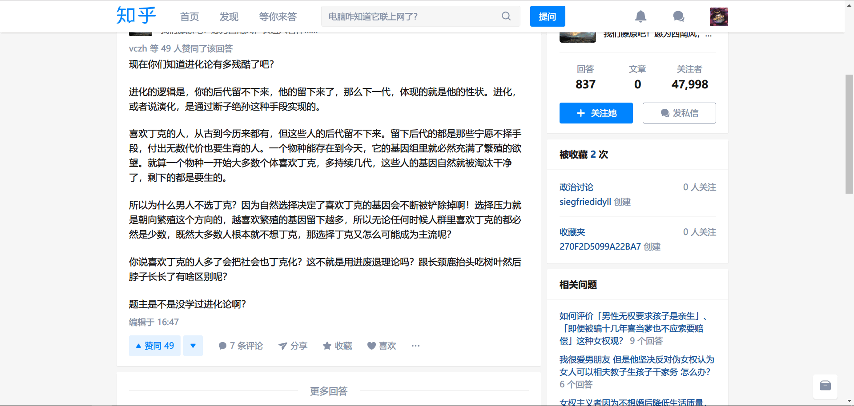Screen dimensions: 854x406
Task: Expand the more options ellipsis menu
Action: (x=415, y=346)
